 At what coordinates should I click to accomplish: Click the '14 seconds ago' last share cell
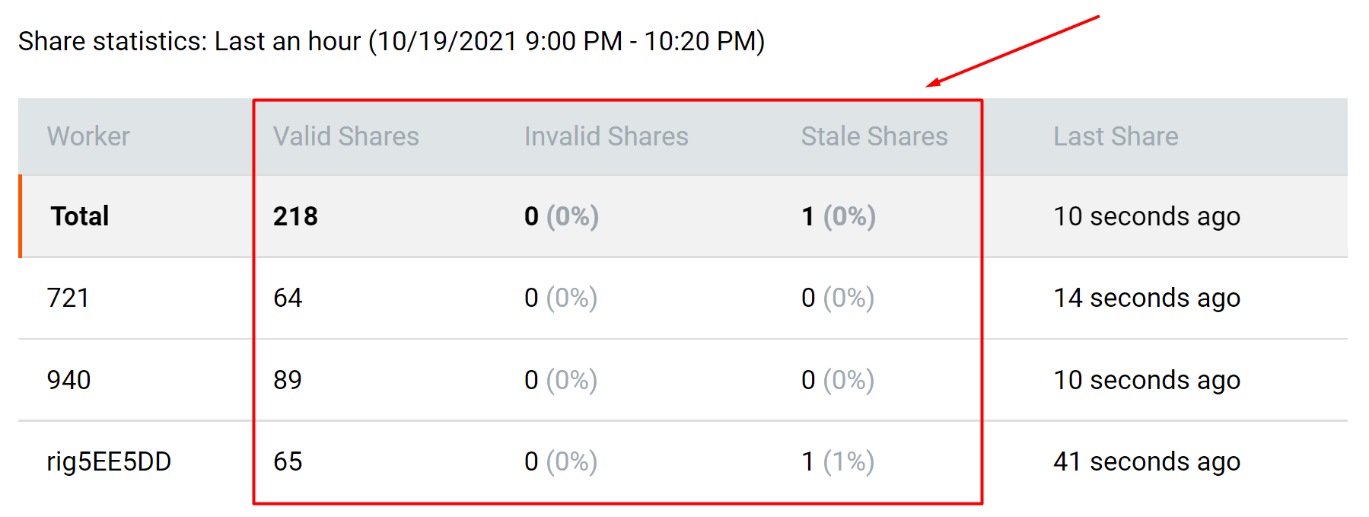(1146, 298)
